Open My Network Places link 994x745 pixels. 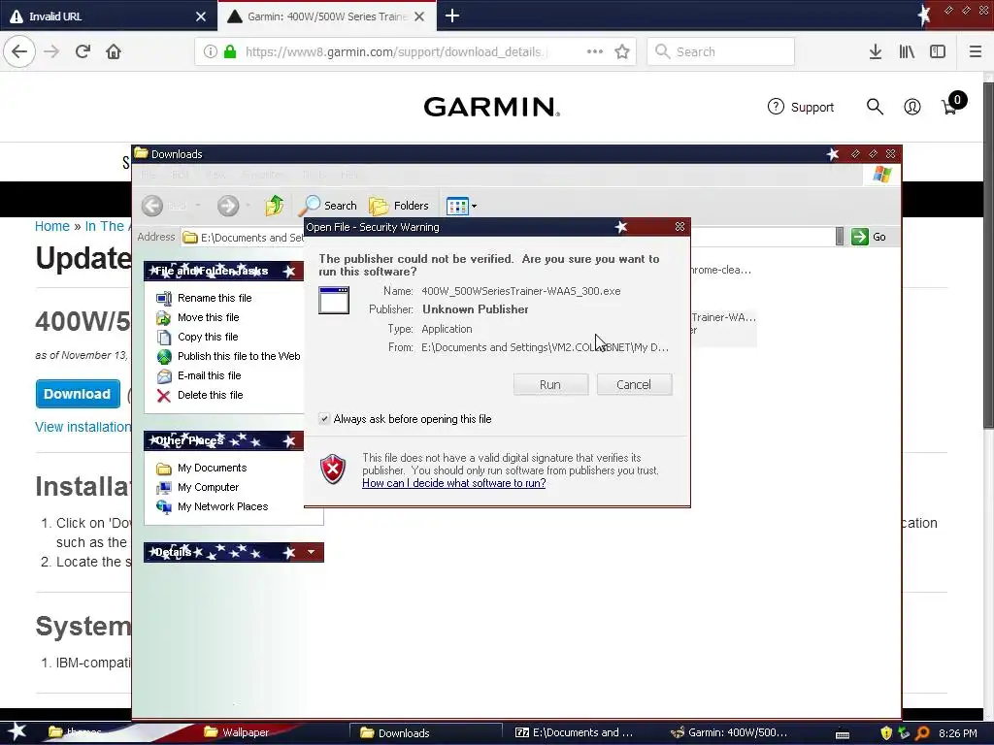click(222, 506)
